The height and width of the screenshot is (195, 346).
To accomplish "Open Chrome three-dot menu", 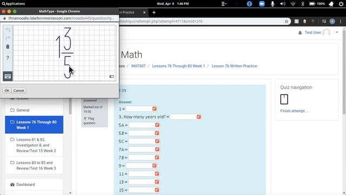I will 341,22.
